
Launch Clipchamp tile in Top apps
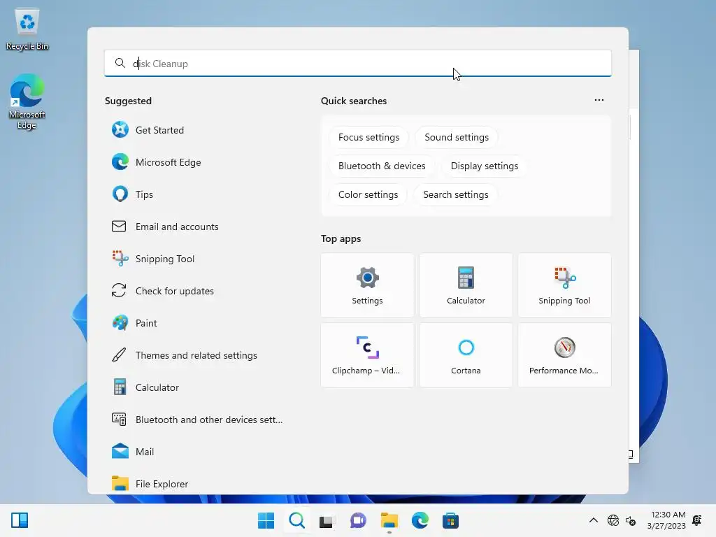pyautogui.click(x=367, y=355)
